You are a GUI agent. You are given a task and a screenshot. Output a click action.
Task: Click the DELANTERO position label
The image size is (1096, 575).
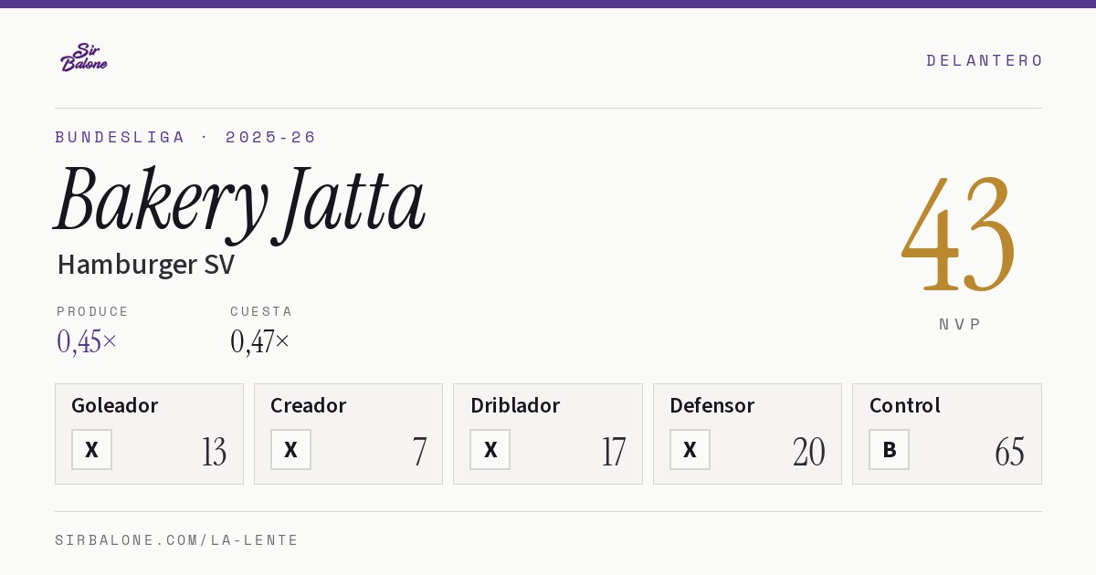pyautogui.click(x=985, y=60)
